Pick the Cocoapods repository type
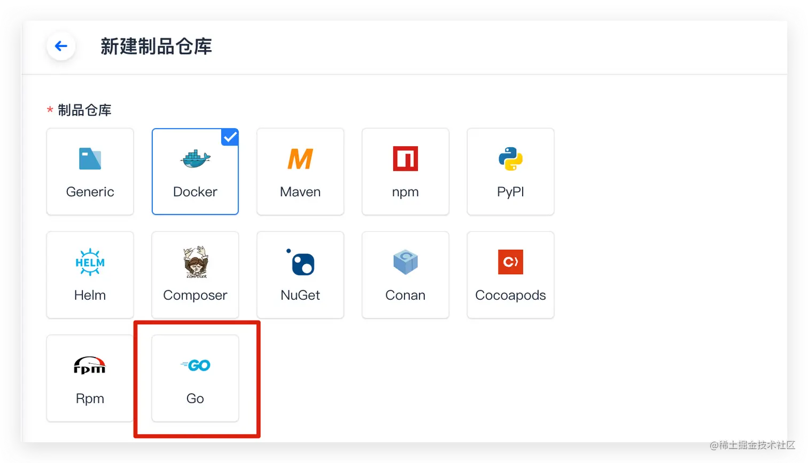Viewport: 808px width, 463px height. coord(510,275)
